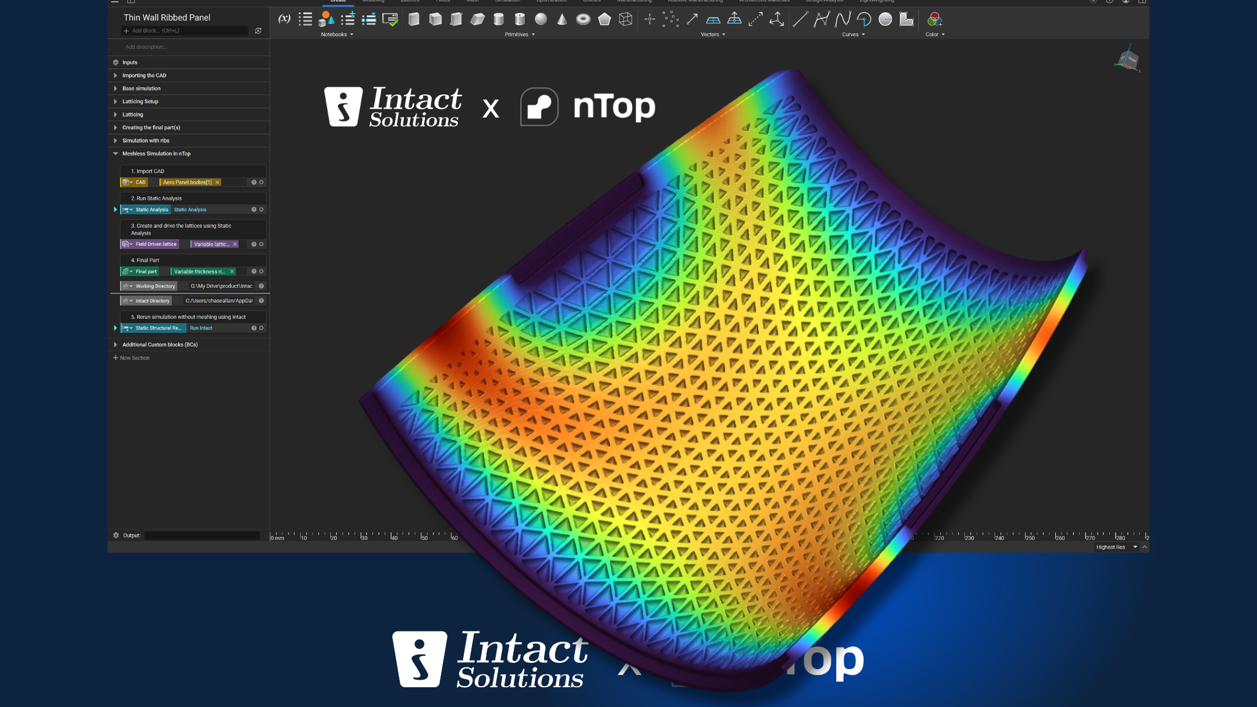The height and width of the screenshot is (707, 1257).
Task: Click the Working Directory path field
Action: (x=222, y=286)
